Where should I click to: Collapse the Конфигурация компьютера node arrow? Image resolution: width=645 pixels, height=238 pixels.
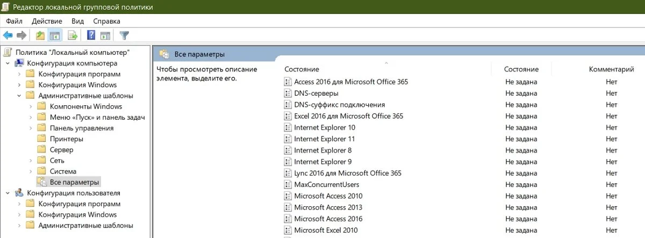(8, 63)
